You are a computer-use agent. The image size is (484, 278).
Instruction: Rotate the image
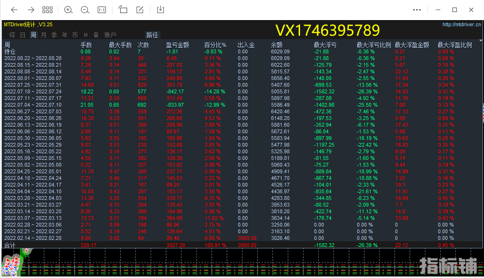click(123, 10)
